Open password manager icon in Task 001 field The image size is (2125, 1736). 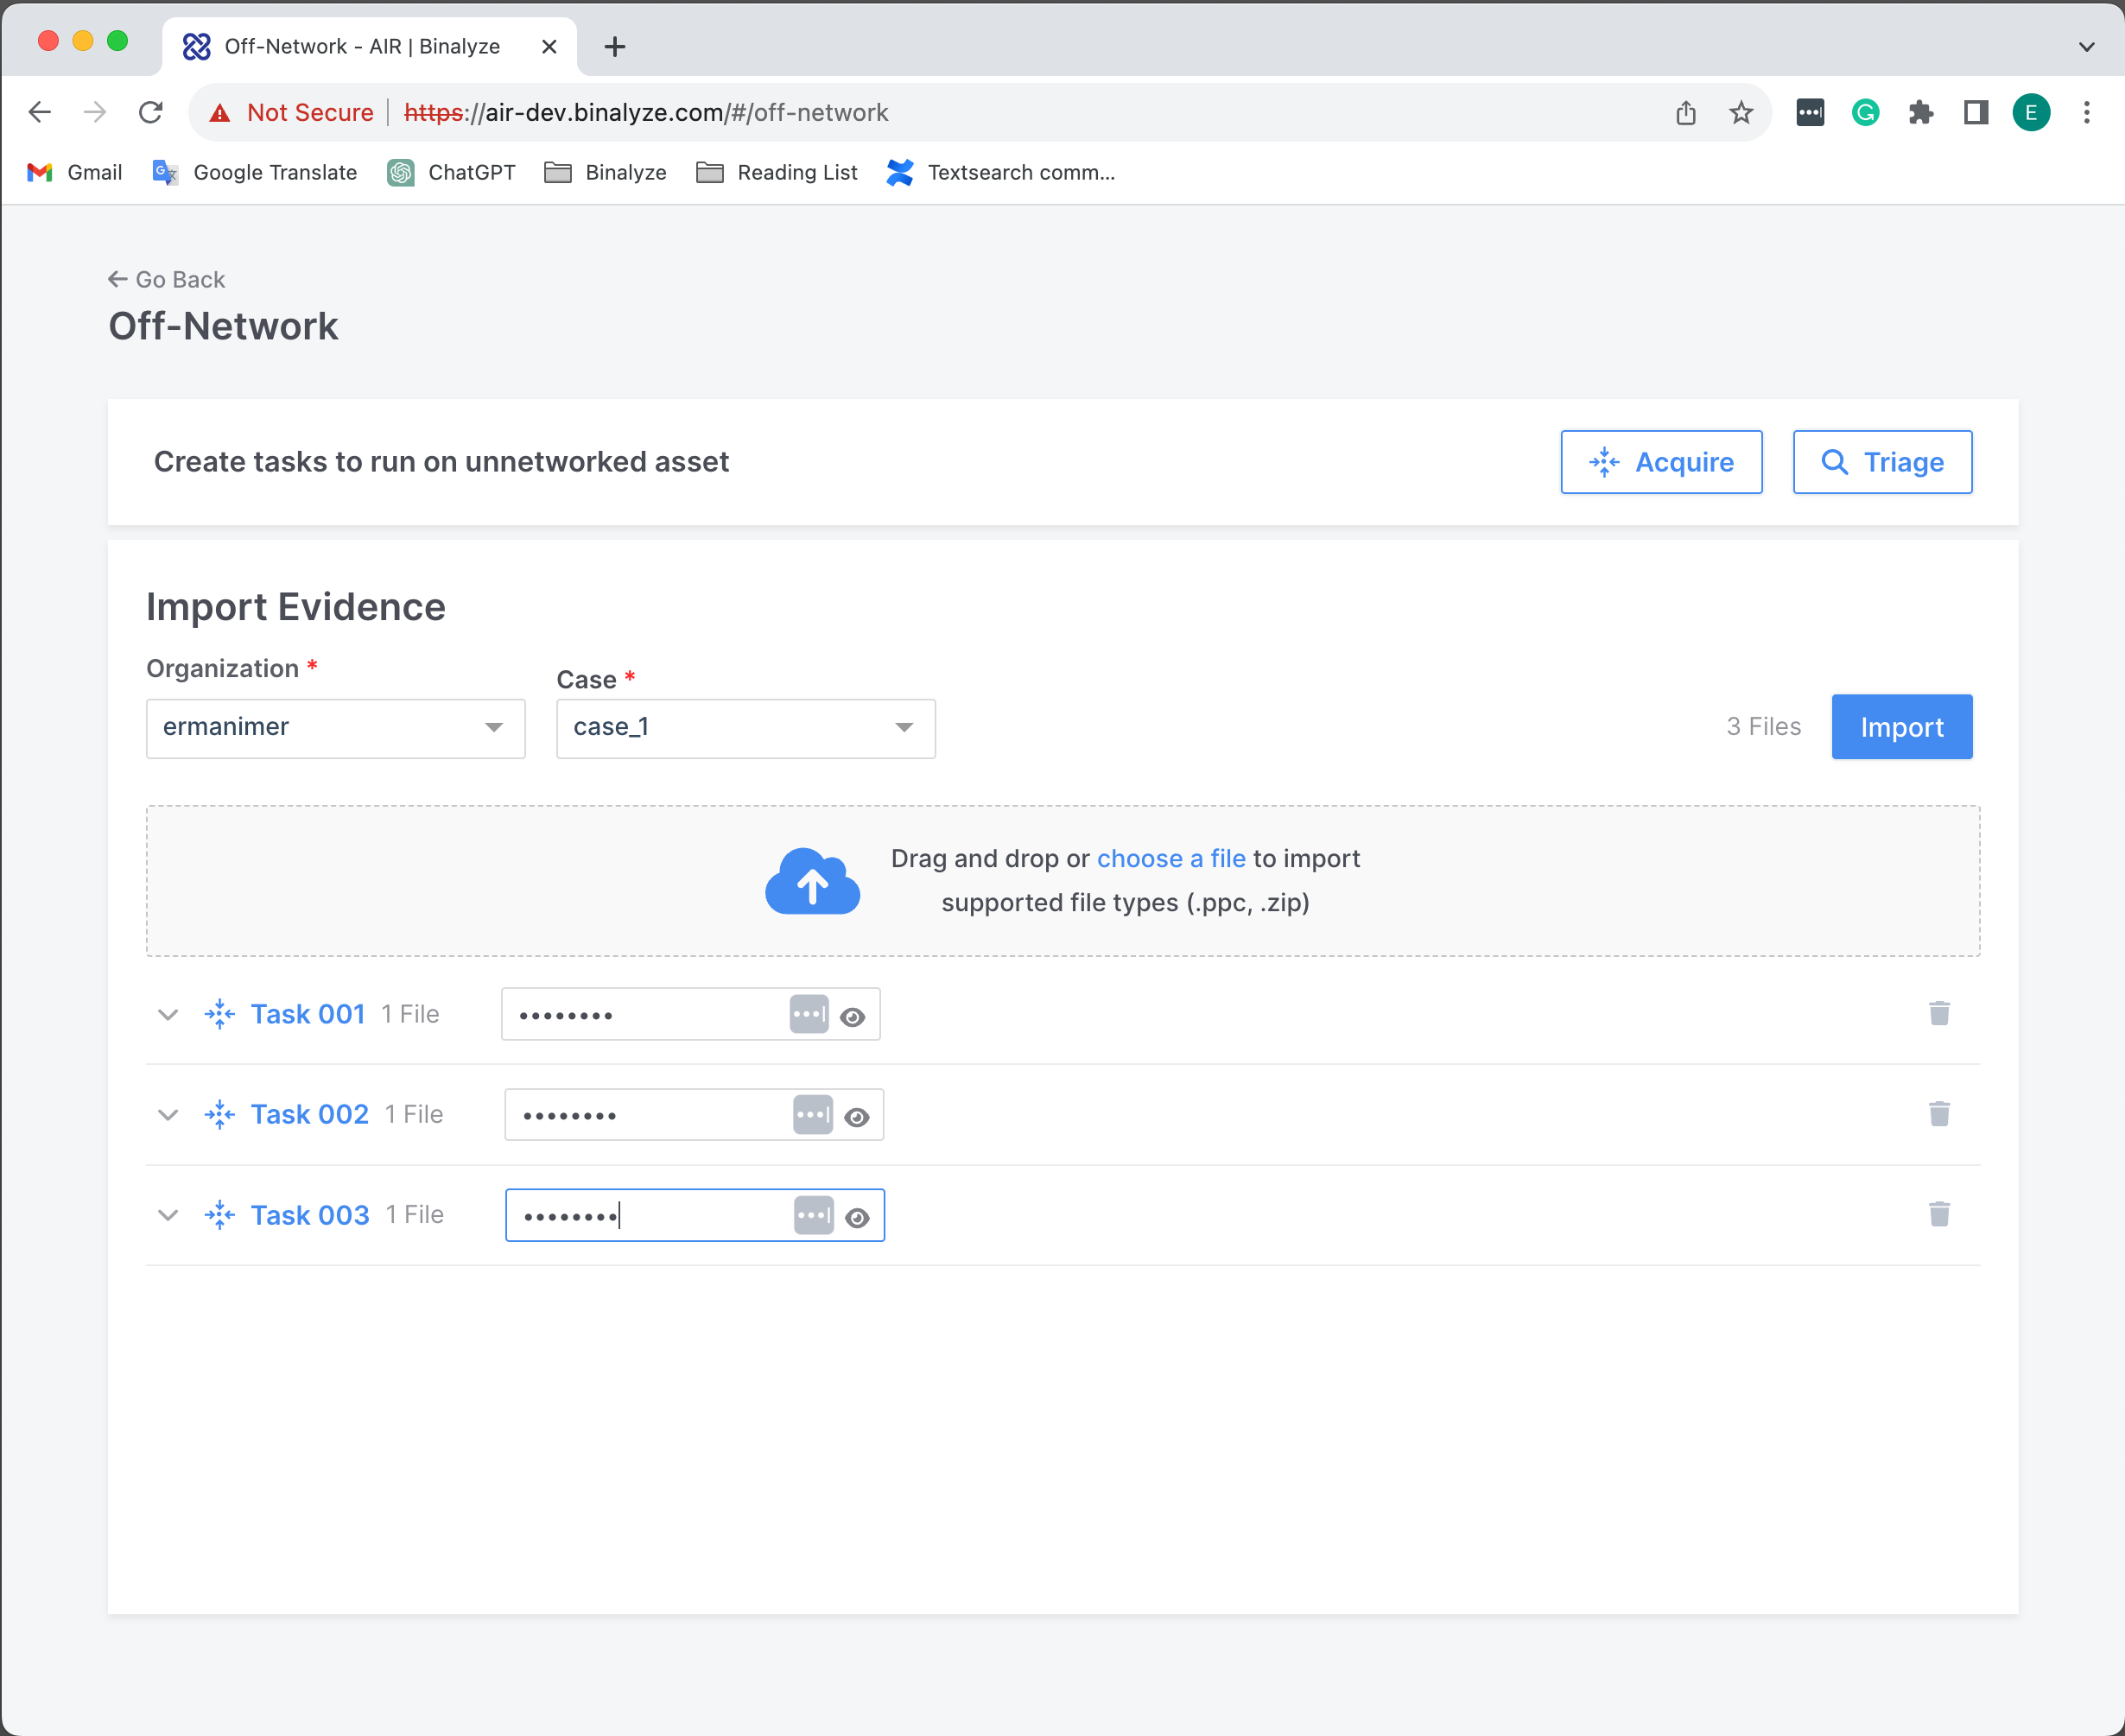(x=809, y=1014)
